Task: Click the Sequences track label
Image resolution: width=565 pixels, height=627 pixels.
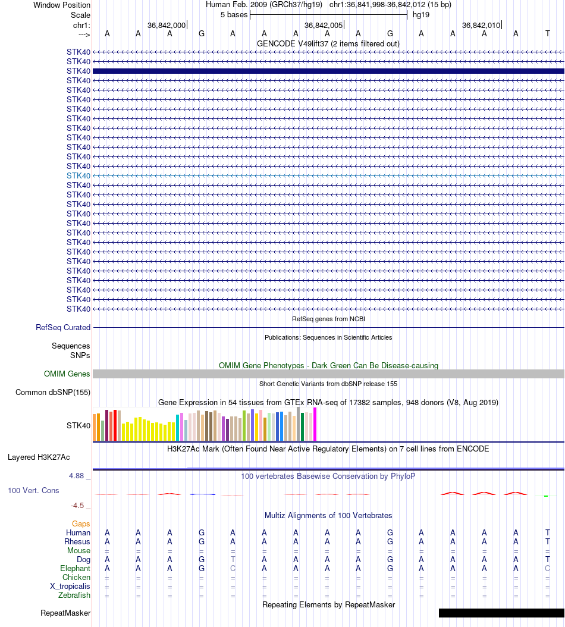Action: tap(71, 346)
